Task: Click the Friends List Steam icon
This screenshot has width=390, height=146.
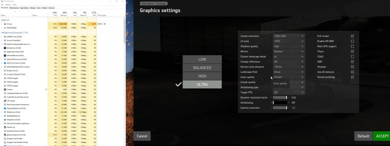Action: coord(5,127)
